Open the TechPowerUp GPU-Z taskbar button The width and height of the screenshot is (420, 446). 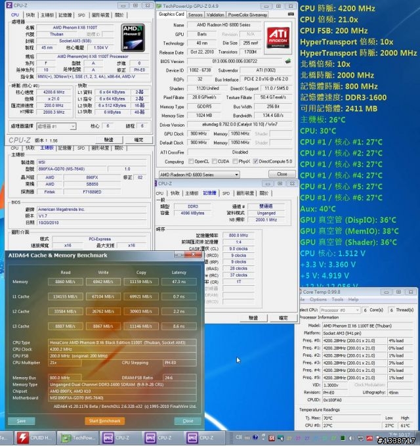[77, 437]
